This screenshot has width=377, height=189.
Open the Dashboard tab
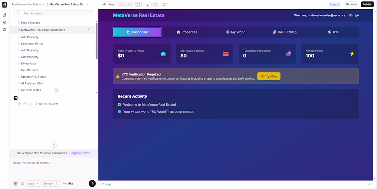click(x=138, y=32)
